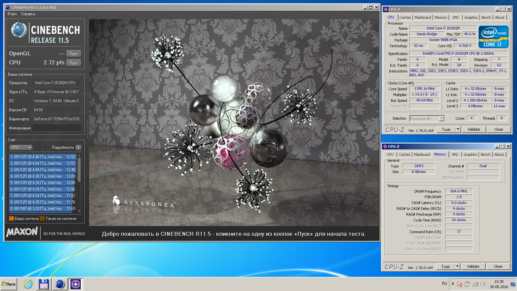Open Internet Explorer from the taskbar
Screen dimensions: 517x291
pyautogui.click(x=28, y=284)
